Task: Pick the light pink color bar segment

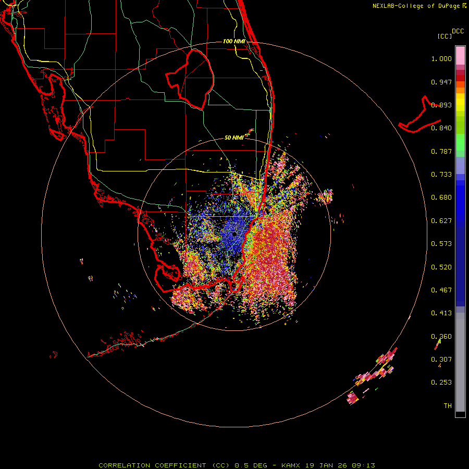Action: [x=460, y=55]
